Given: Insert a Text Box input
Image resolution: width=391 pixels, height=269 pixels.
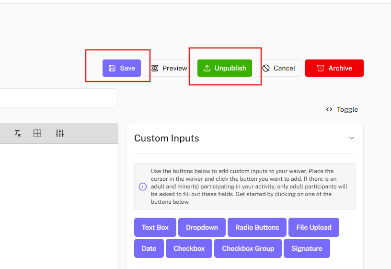Looking at the screenshot, I should [155, 227].
